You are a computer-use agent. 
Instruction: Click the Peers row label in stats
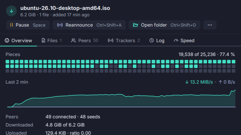(12, 117)
